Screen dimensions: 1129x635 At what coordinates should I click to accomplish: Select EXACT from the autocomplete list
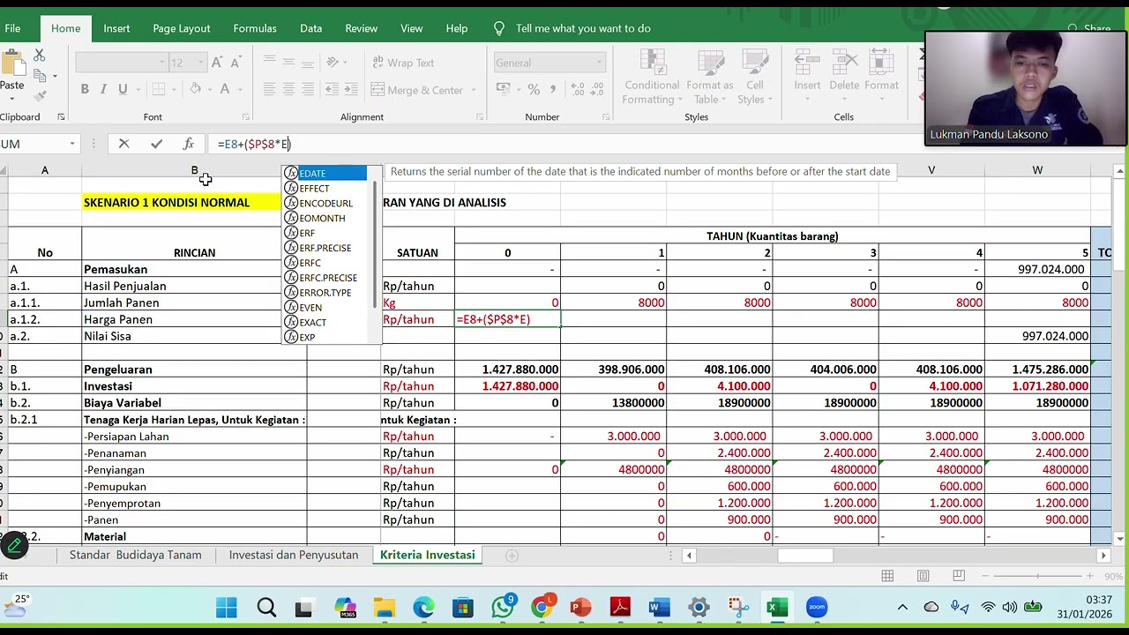point(325,322)
